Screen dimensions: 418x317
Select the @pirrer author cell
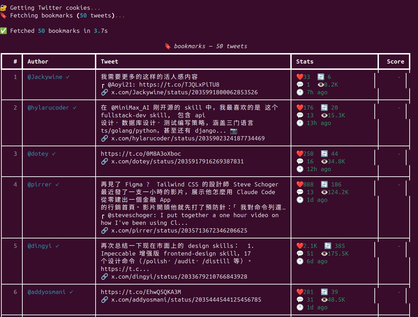coord(59,207)
